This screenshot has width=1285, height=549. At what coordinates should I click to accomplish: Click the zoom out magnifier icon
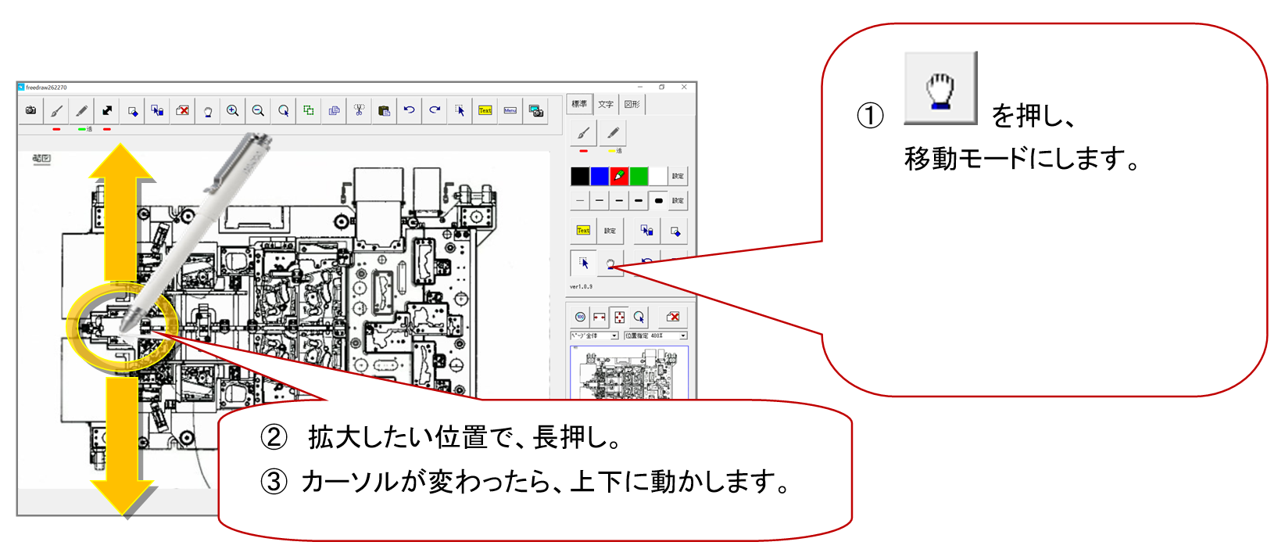click(258, 111)
